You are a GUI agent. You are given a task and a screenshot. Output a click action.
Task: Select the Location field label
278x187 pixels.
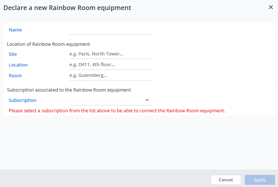18,65
